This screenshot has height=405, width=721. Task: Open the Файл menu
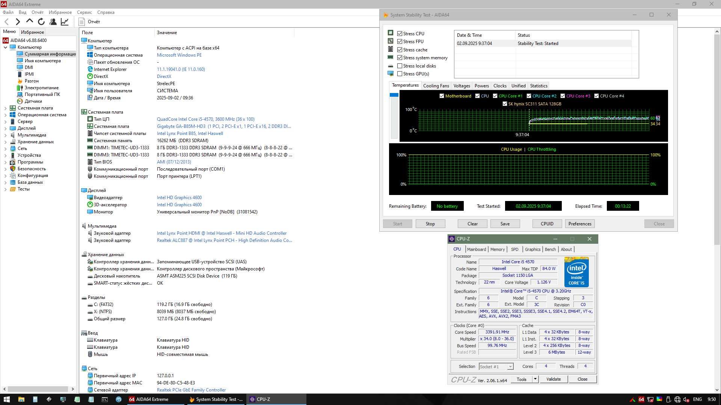click(8, 12)
